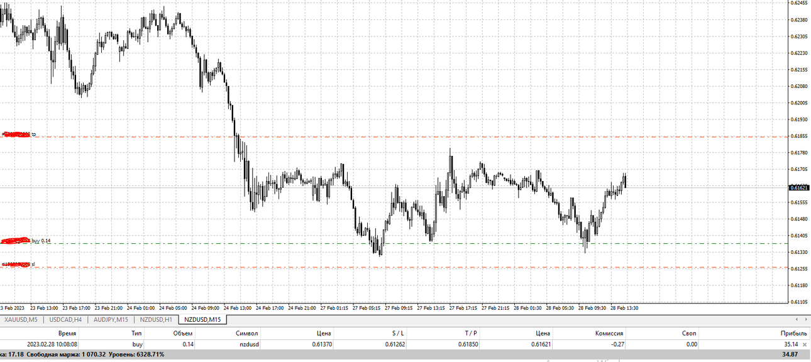Click the swap value 0.00
Image resolution: width=811 pixels, height=362 pixels.
(691, 344)
